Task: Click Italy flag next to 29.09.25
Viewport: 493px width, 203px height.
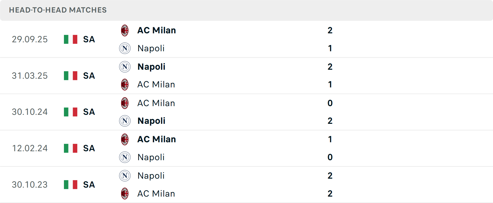Action: (71, 39)
